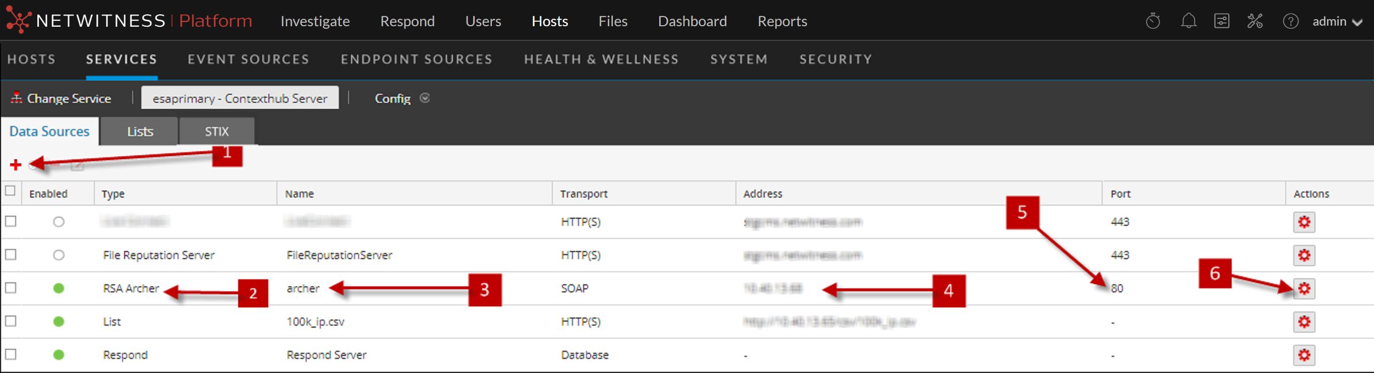Click the help question mark icon
This screenshot has width=1374, height=373.
1290,21
